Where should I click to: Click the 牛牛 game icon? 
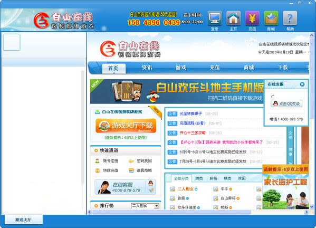[216, 189]
